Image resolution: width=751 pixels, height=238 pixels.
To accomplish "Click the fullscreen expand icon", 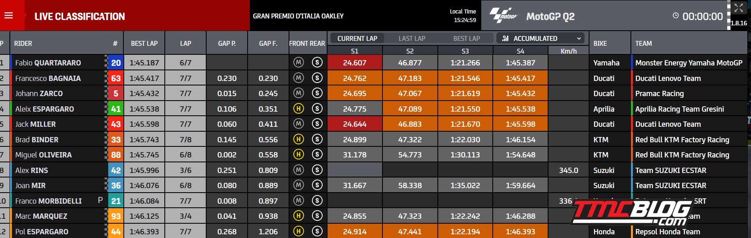I will point(739,8).
